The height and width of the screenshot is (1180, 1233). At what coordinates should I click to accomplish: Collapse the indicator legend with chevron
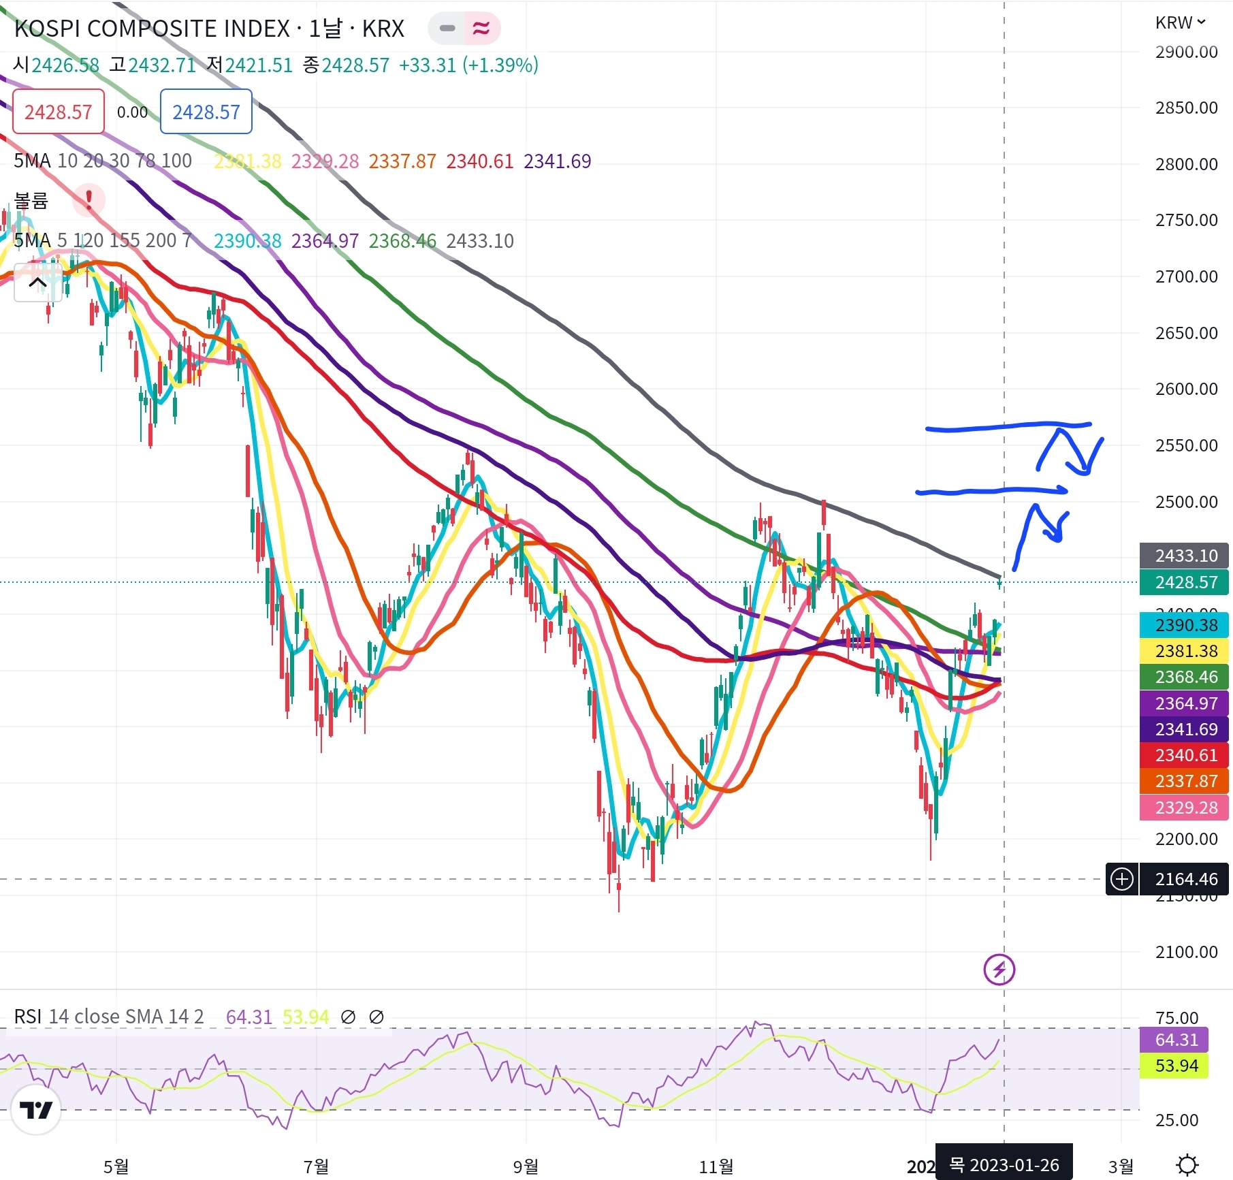38,283
